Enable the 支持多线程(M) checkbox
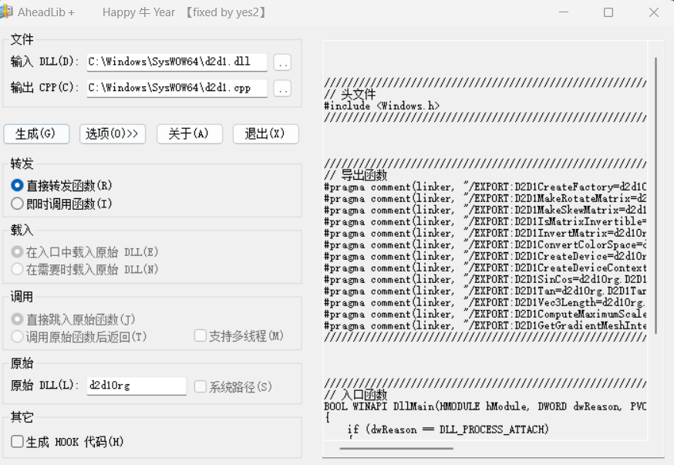The height and width of the screenshot is (465, 674). pyautogui.click(x=201, y=336)
